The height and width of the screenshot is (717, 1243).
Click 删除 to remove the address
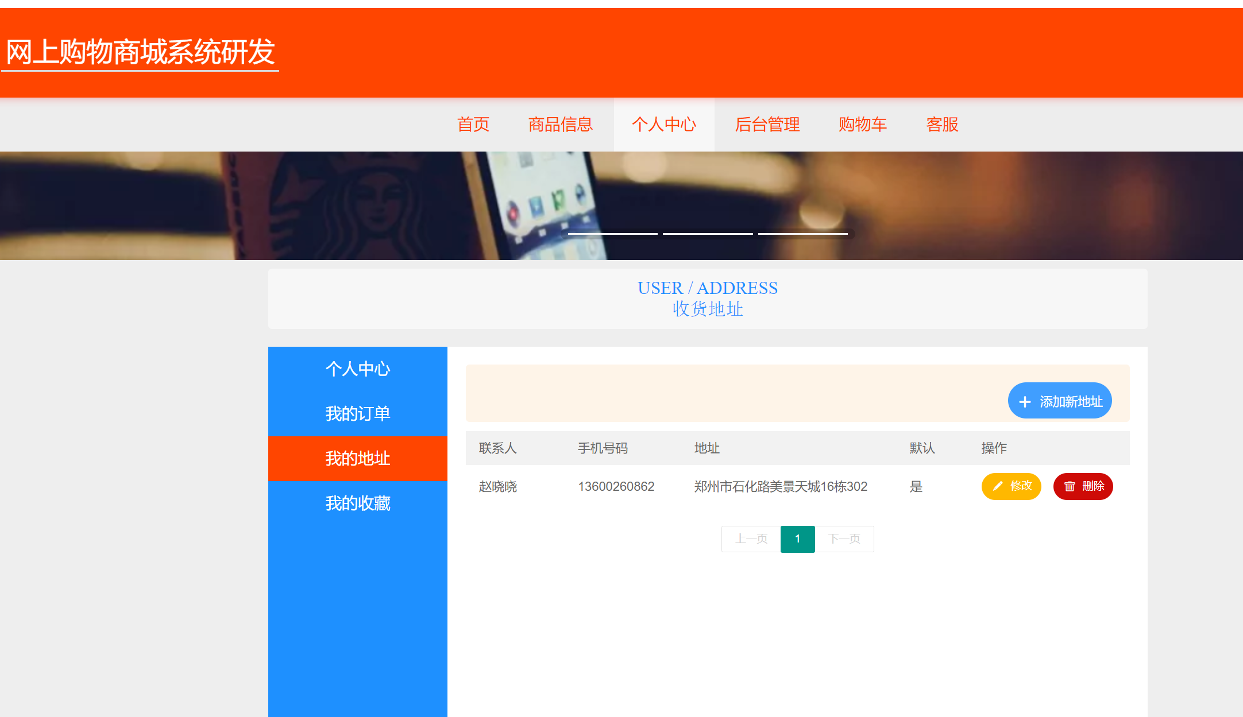tap(1083, 486)
